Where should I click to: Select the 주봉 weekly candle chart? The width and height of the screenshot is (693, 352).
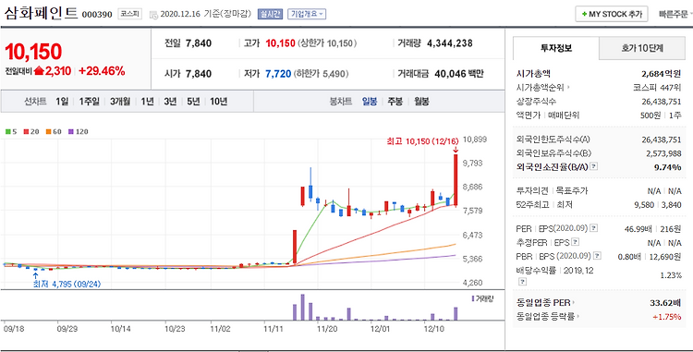click(x=395, y=102)
